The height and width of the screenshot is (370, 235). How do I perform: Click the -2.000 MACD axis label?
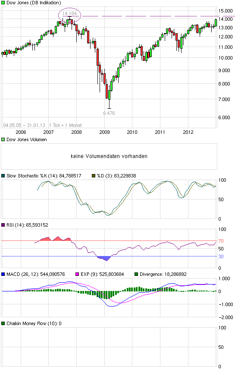coord(226,317)
